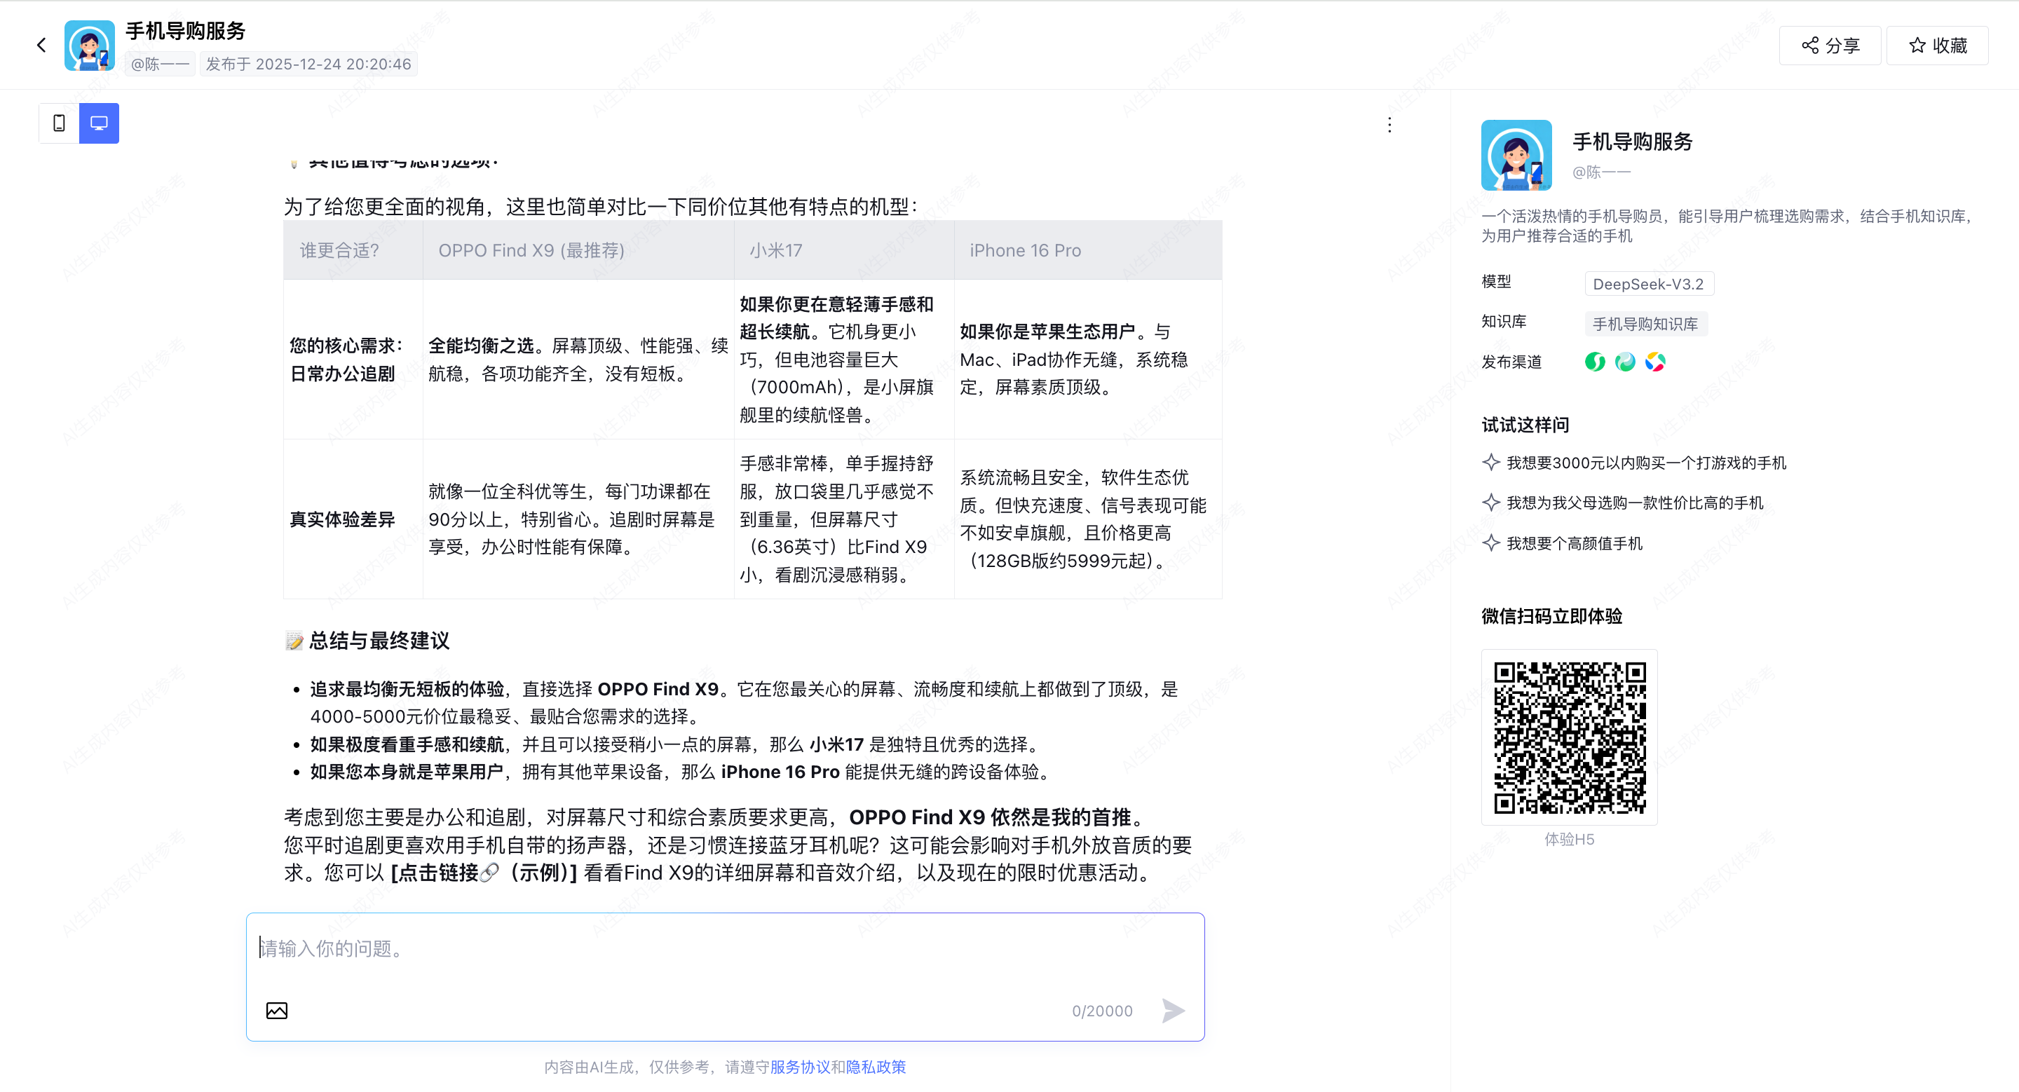
Task: Click the Favorite star button
Action: pos(1937,46)
